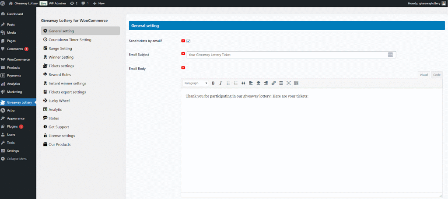Show the toolbar toggle (kitchen sink)

(296, 83)
